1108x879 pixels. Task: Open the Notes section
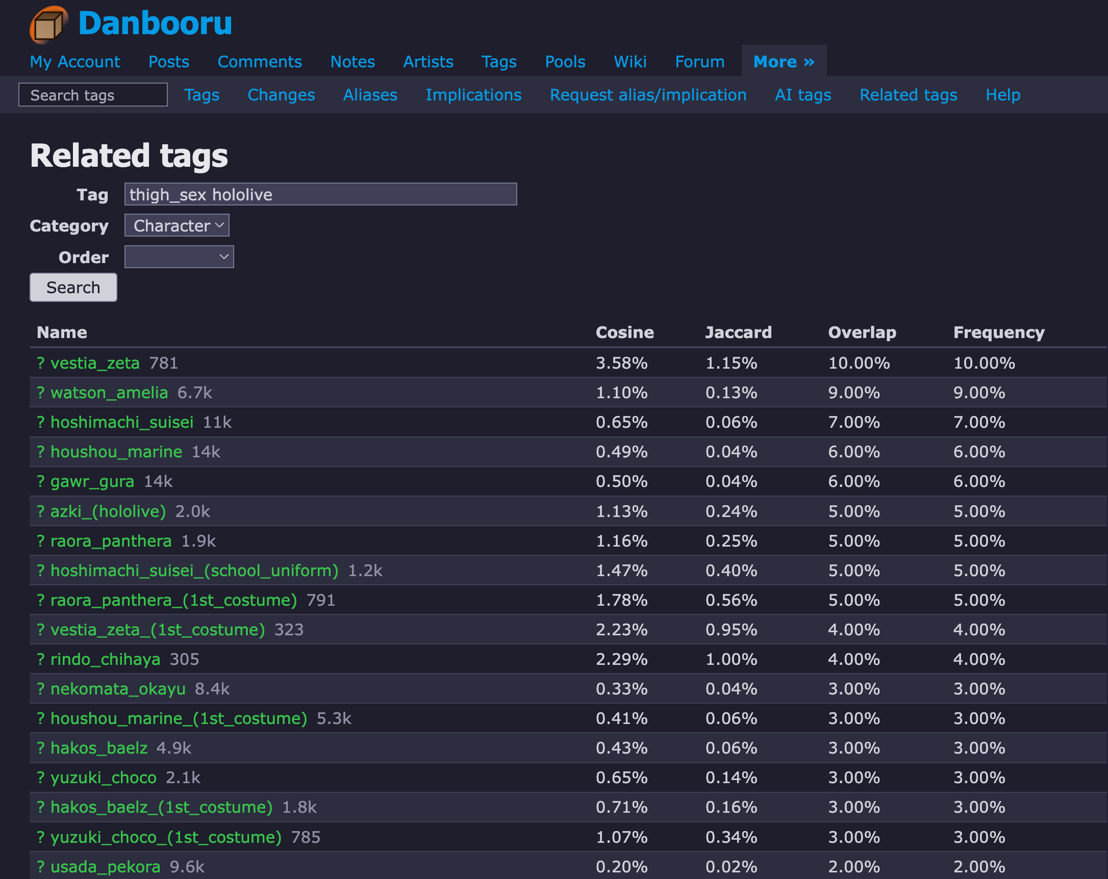352,62
